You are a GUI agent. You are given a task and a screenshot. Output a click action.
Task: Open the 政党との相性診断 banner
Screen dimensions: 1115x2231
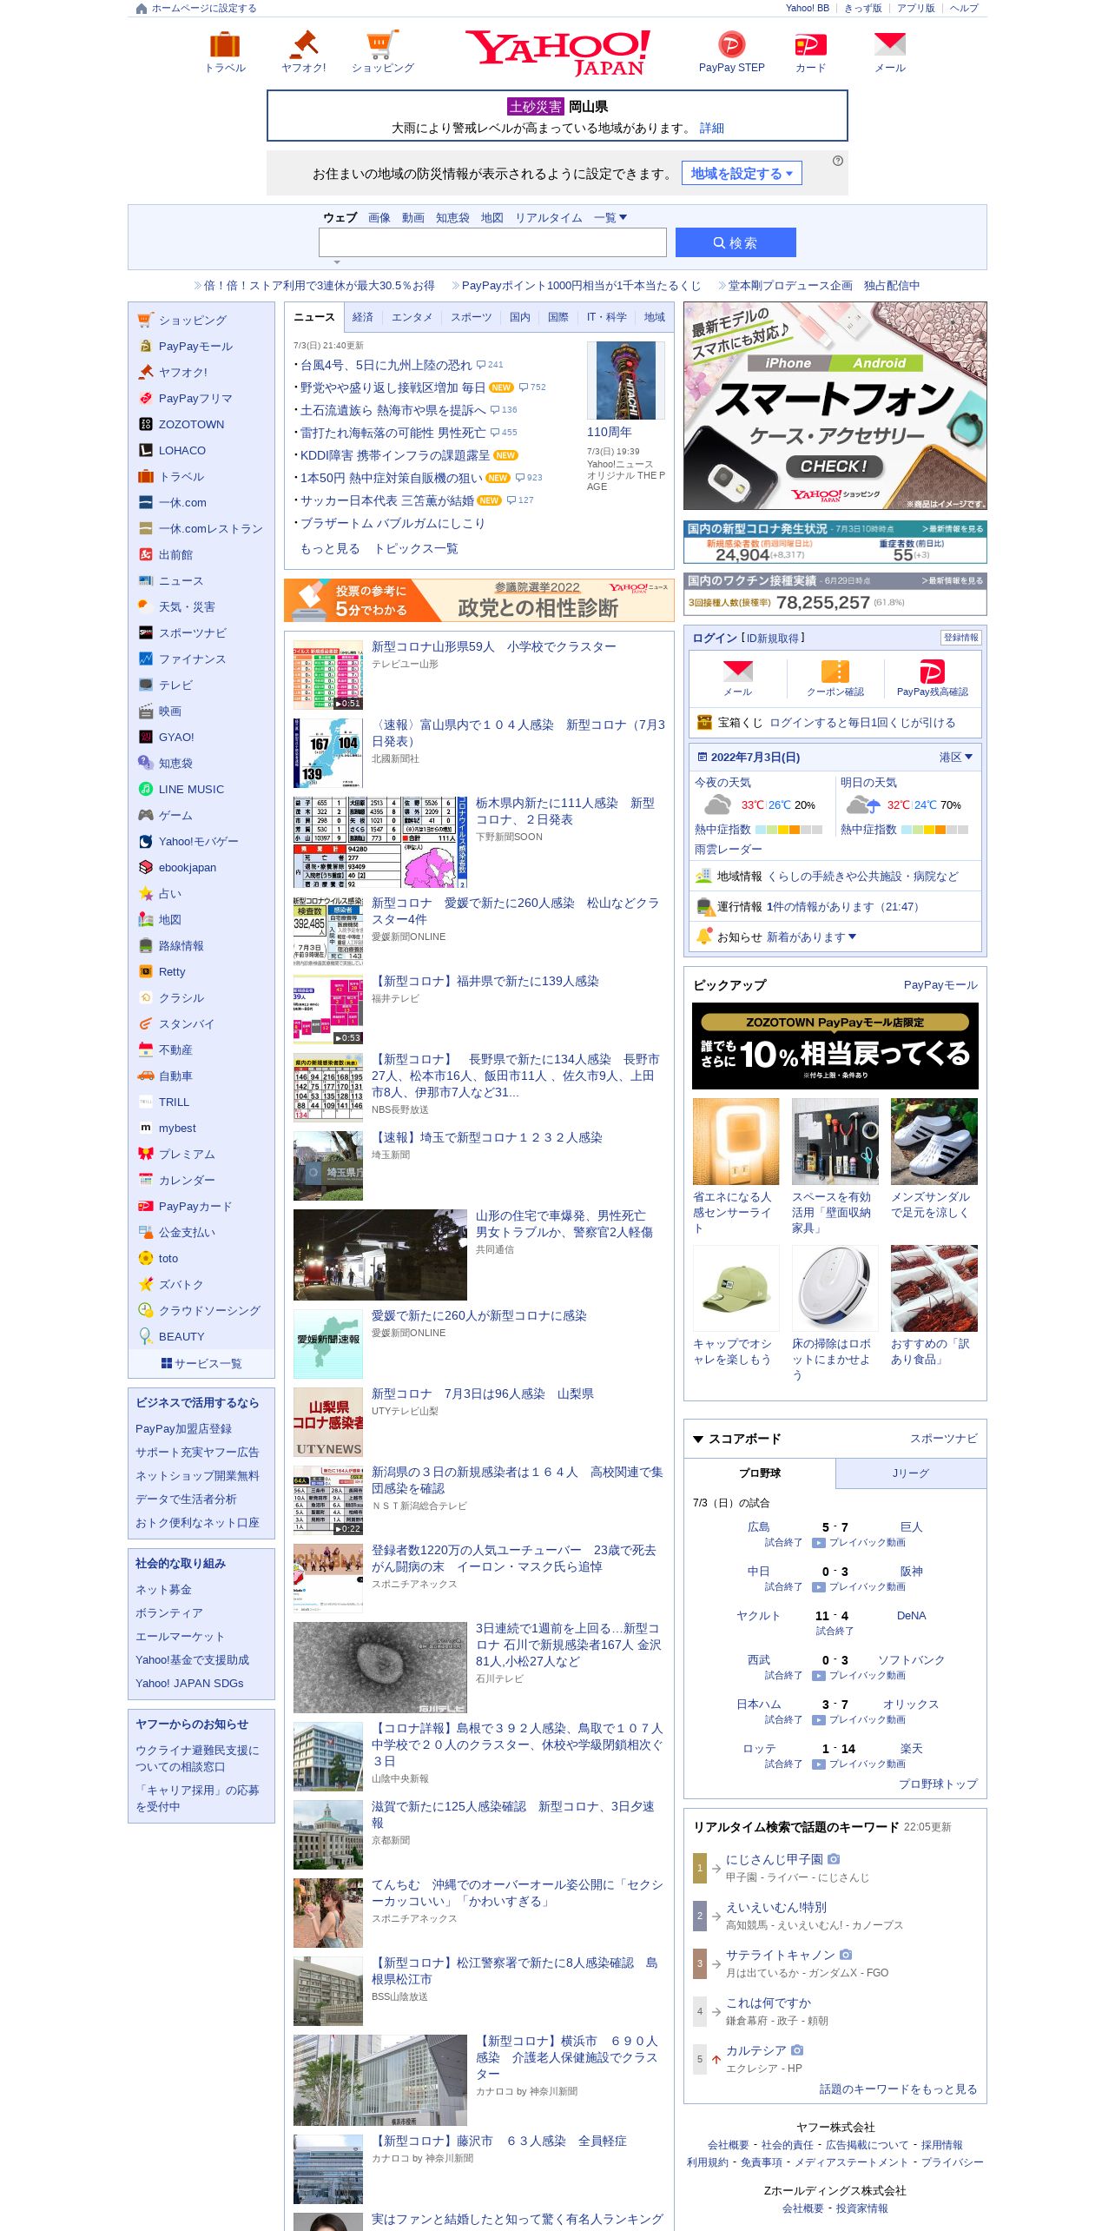click(x=479, y=600)
